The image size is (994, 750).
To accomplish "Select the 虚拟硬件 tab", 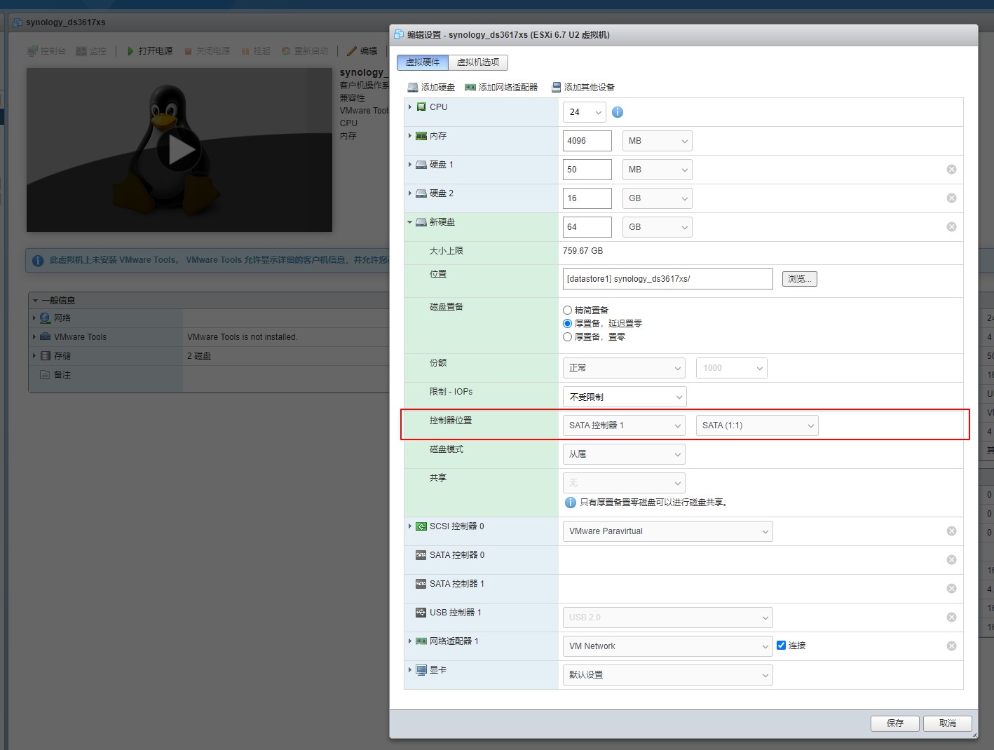I will 423,62.
